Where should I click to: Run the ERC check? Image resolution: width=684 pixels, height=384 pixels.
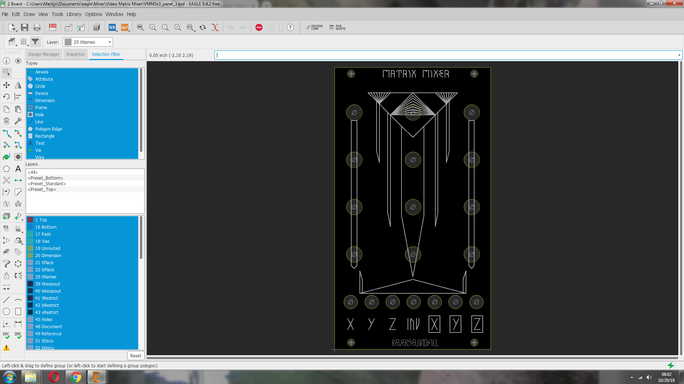(x=6, y=335)
